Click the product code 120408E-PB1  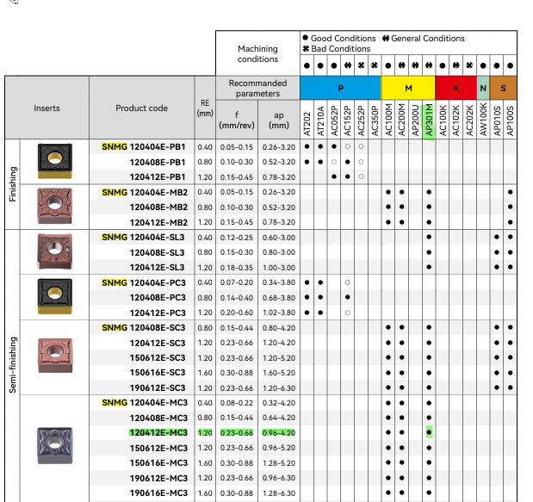(158, 162)
